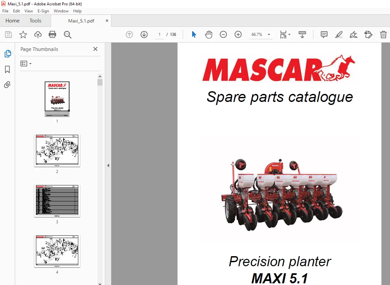The width and height of the screenshot is (390, 285).
Task: Select page 3 thumbnail
Action: (x=57, y=201)
